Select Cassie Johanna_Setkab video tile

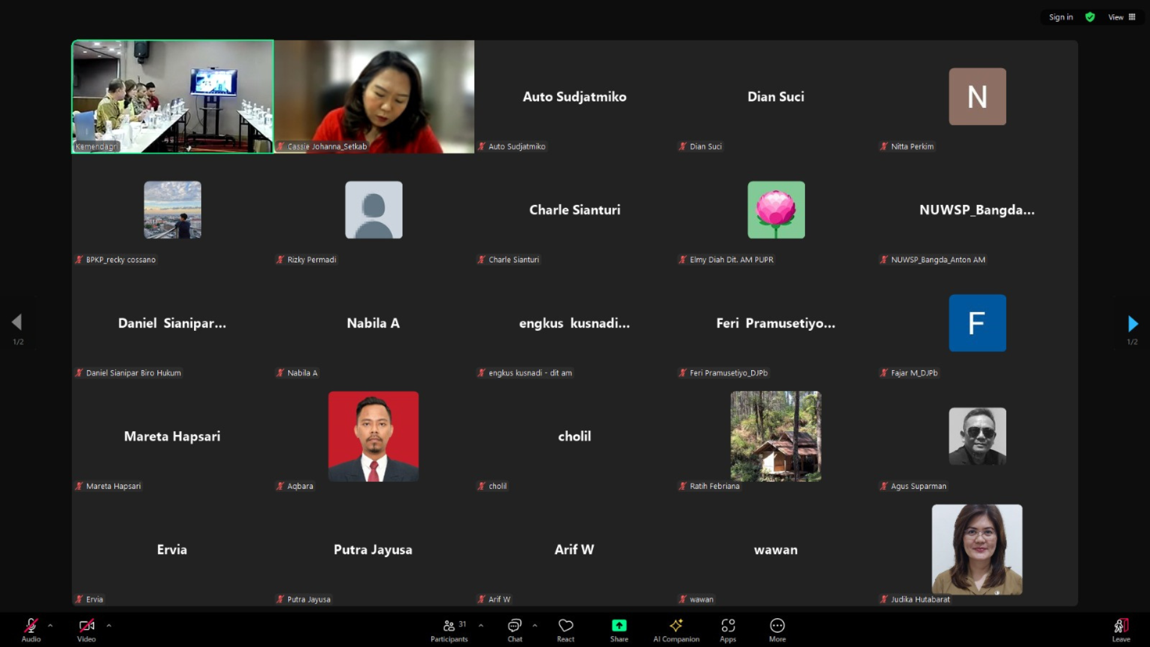point(374,96)
